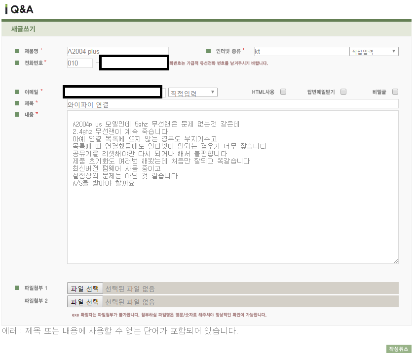Click the 제품명 label
Screen dimensions: 415x357
tap(31, 51)
